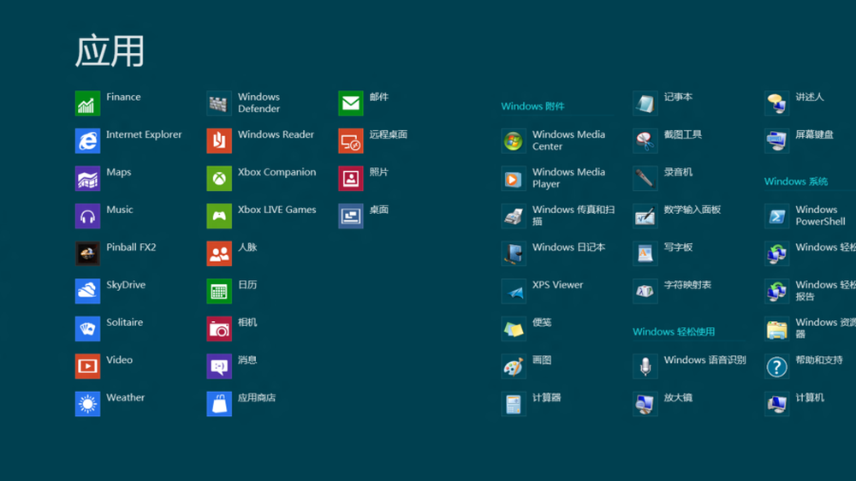Screen dimensions: 856x481
Task: Open the 应用商店 store app
Action: 219,404
